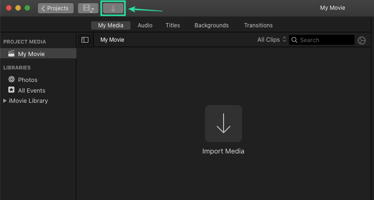Screen dimensions: 374x200
Task: Open the All Clips filter dropdown
Action: (272, 40)
